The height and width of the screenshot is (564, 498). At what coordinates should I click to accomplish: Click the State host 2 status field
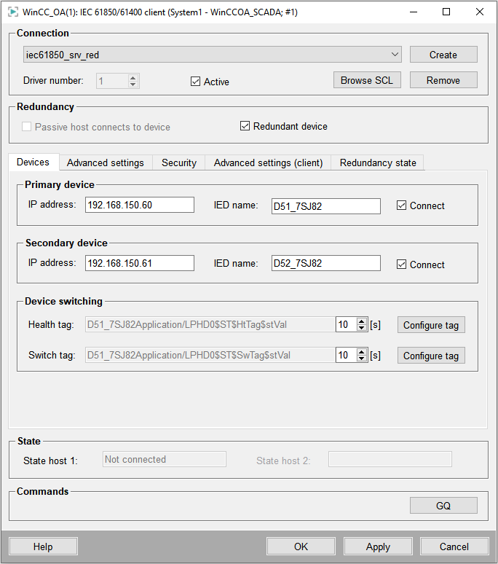[390, 459]
